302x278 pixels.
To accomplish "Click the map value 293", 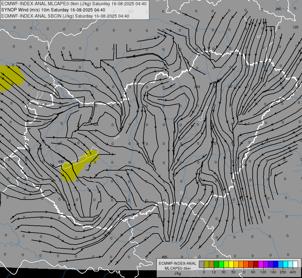I will tap(197, 87).
